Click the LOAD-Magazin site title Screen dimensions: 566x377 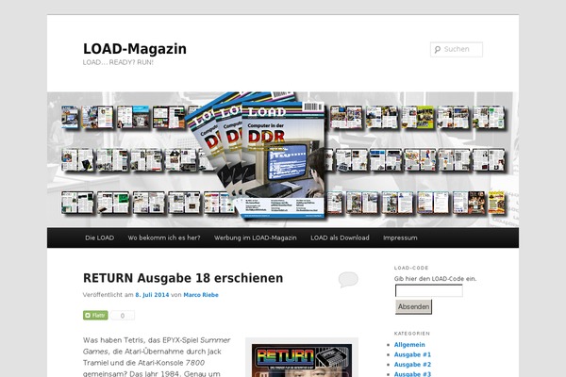click(x=135, y=49)
